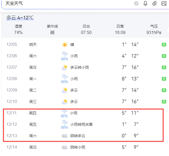This screenshot has height=156, width=169.
Task: Click the 晴 condition for 12/05
Action: [72, 45]
